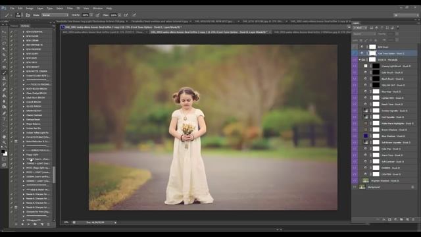The image size is (421, 237).
Task: Click Play selection in Actions panel
Action: coord(29,224)
